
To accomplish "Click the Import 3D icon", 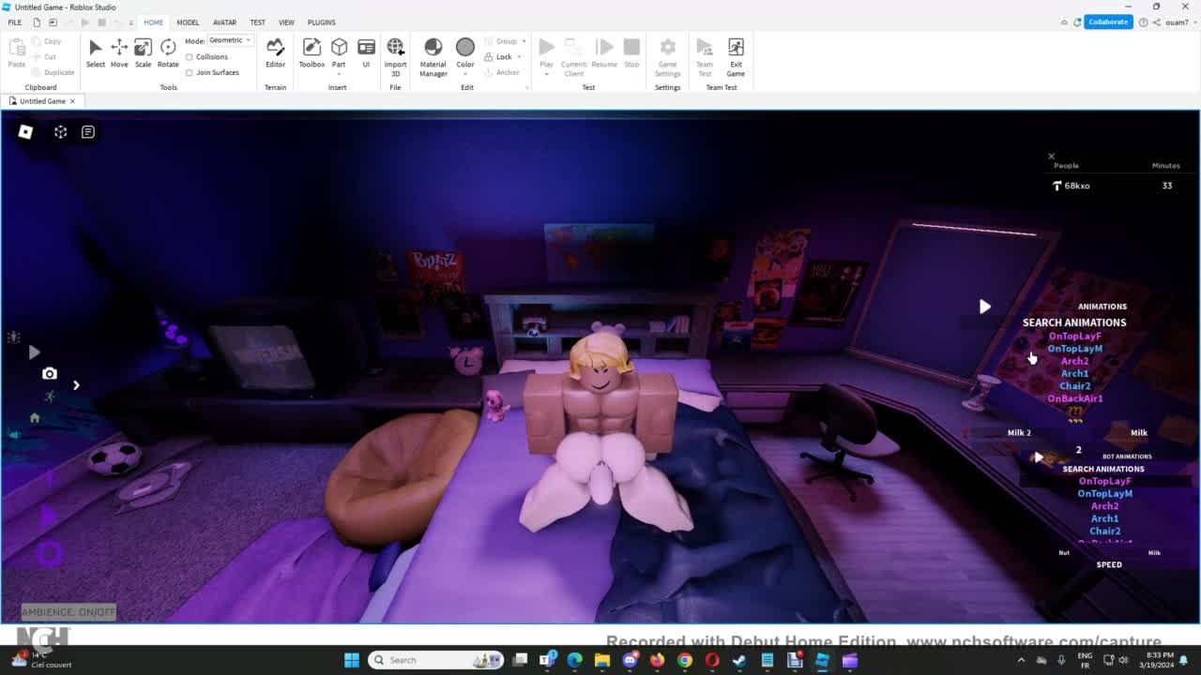I will coord(395,52).
